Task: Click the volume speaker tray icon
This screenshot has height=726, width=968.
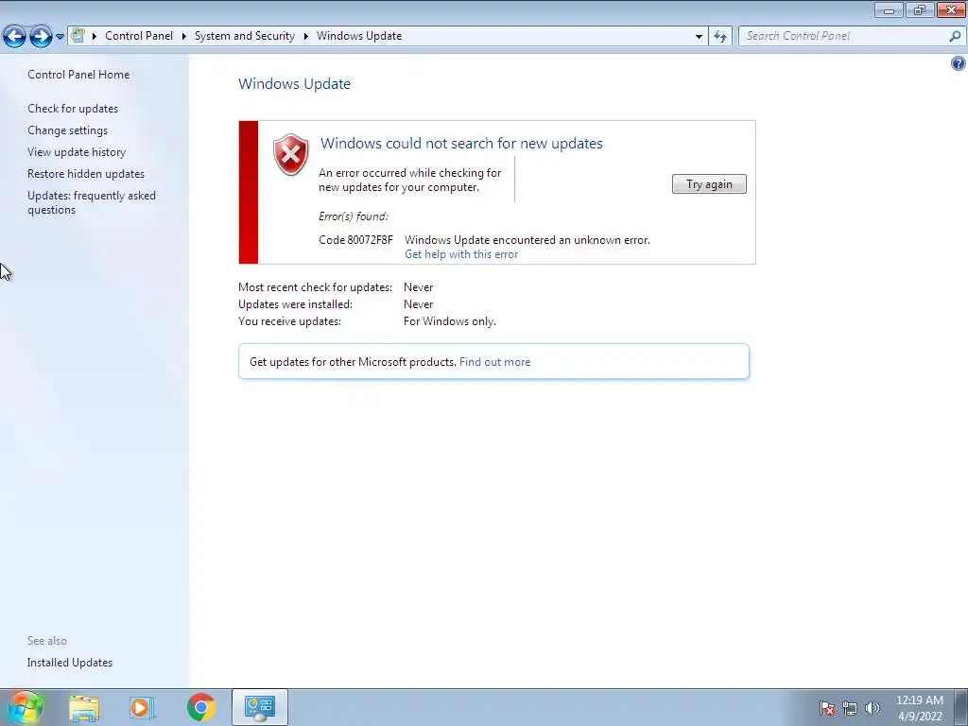Action: pyautogui.click(x=873, y=708)
